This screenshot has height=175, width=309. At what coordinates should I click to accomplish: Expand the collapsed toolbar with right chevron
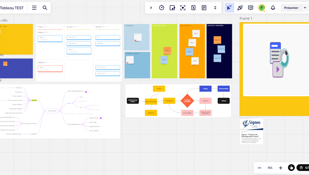coord(151,8)
